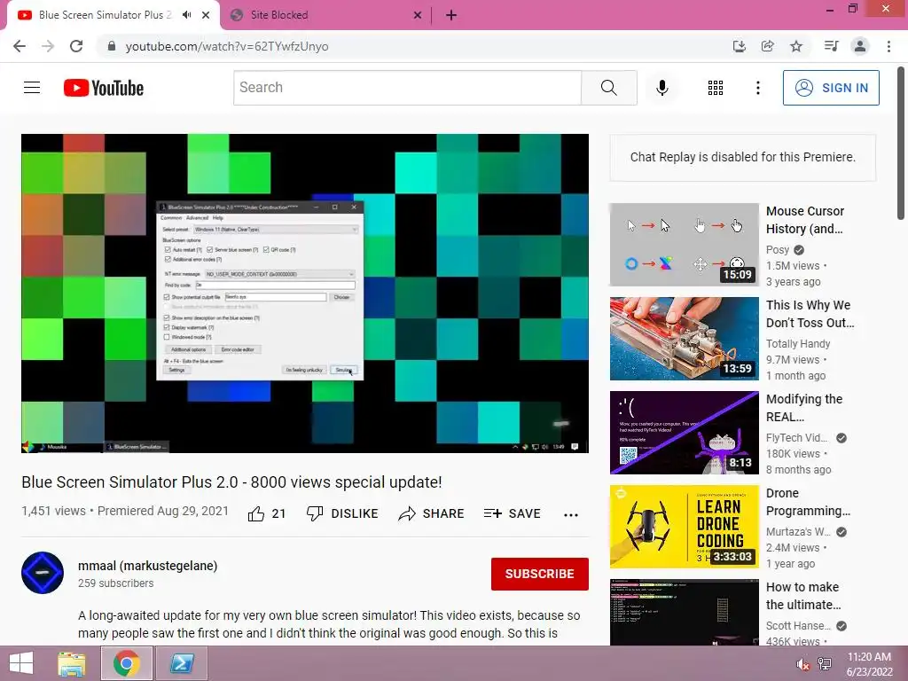Click the install app icon in address bar
The height and width of the screenshot is (681, 908).
pos(739,46)
